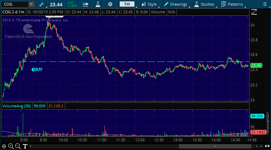This screenshot has height=150, width=271.
Task: Click the chart mode icon above price axis
Action: [x=254, y=12]
